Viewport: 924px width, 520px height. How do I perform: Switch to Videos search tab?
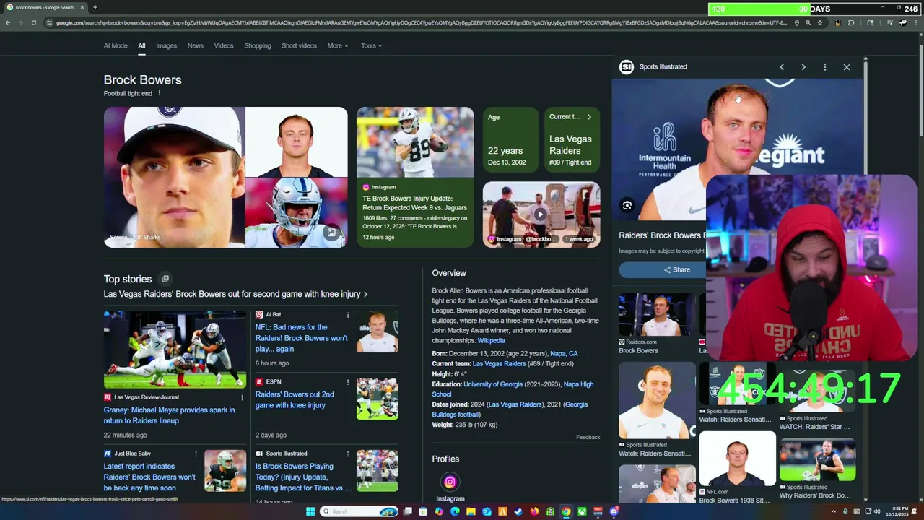[x=224, y=45]
